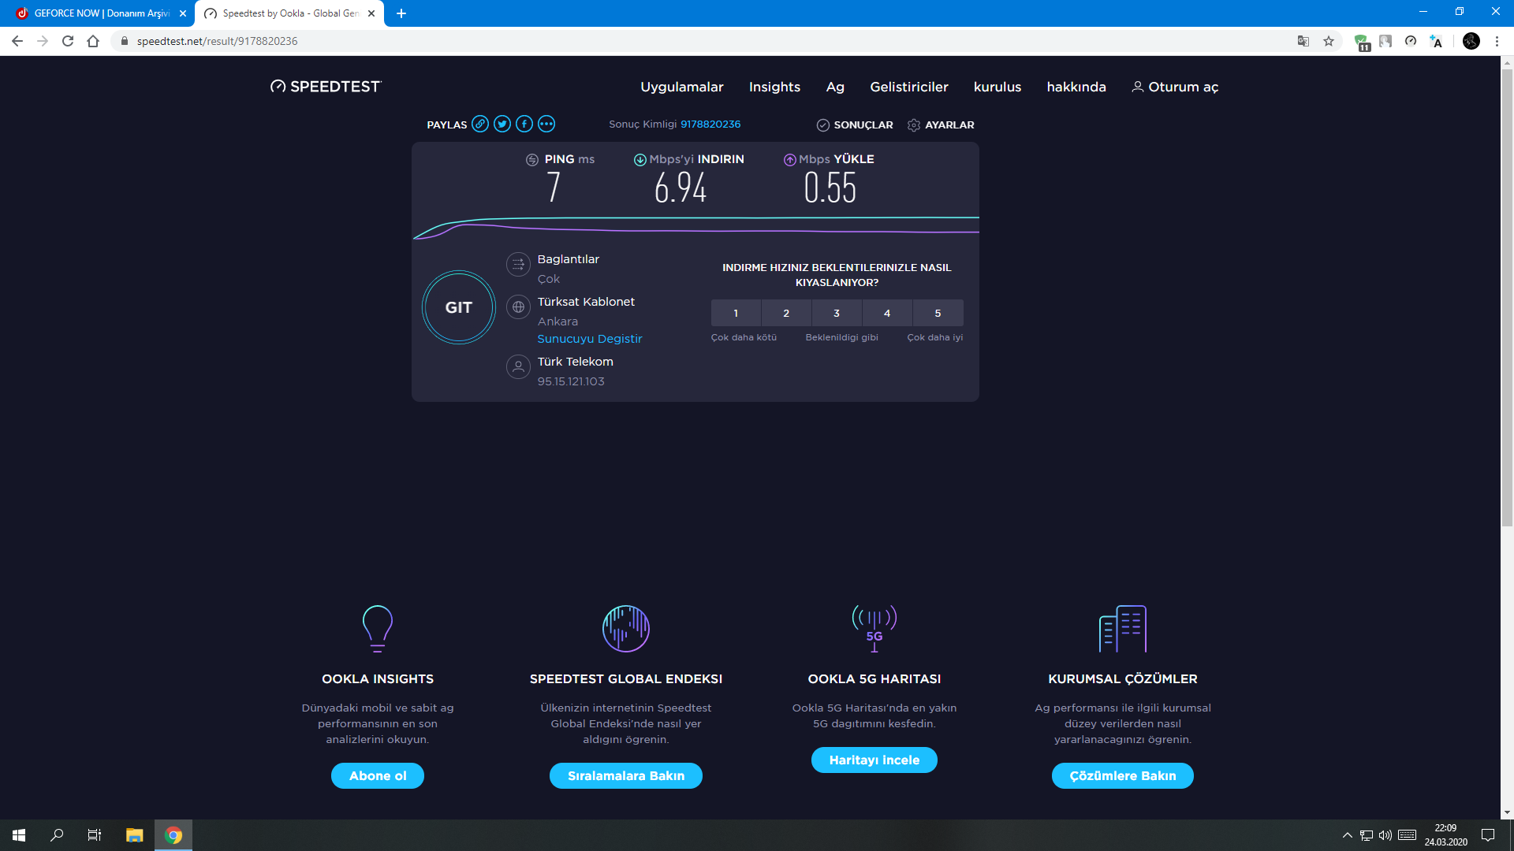Click the page vertical scrollbar

pos(1507,297)
